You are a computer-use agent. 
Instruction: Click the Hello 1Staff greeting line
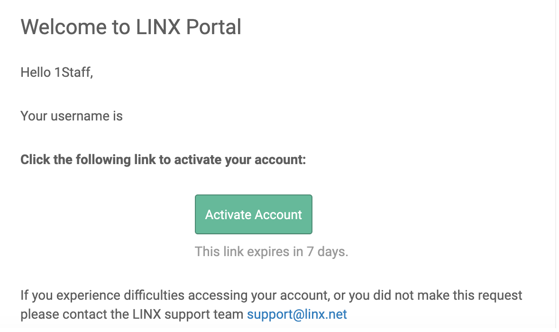tap(57, 73)
